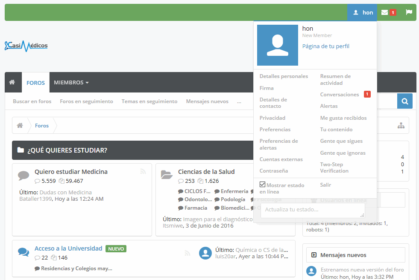
Task: Click the alerts flag icon
Action: (409, 12)
